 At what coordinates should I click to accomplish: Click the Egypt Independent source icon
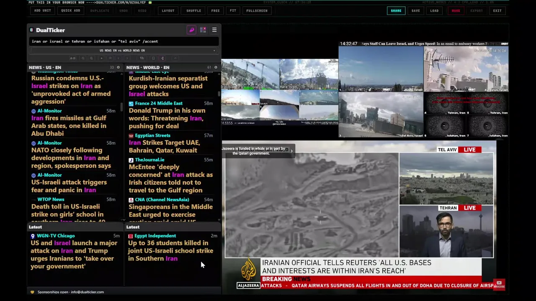pyautogui.click(x=130, y=236)
